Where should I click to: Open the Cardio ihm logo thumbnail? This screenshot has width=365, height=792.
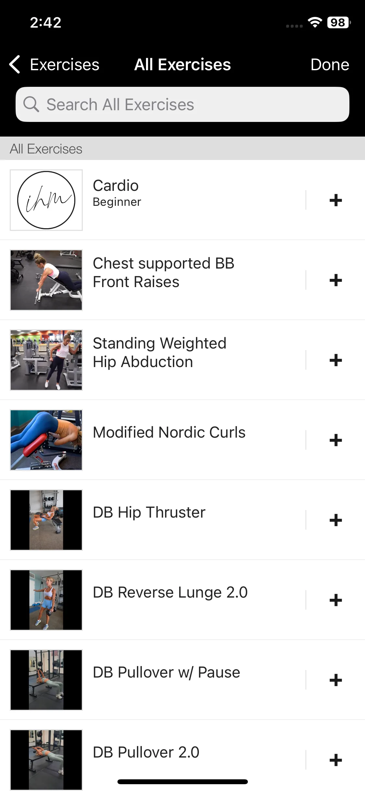click(x=46, y=200)
